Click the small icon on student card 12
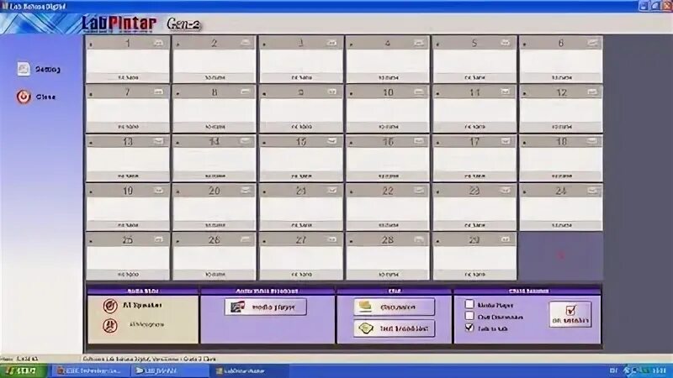Image resolution: width=673 pixels, height=378 pixels. point(592,92)
